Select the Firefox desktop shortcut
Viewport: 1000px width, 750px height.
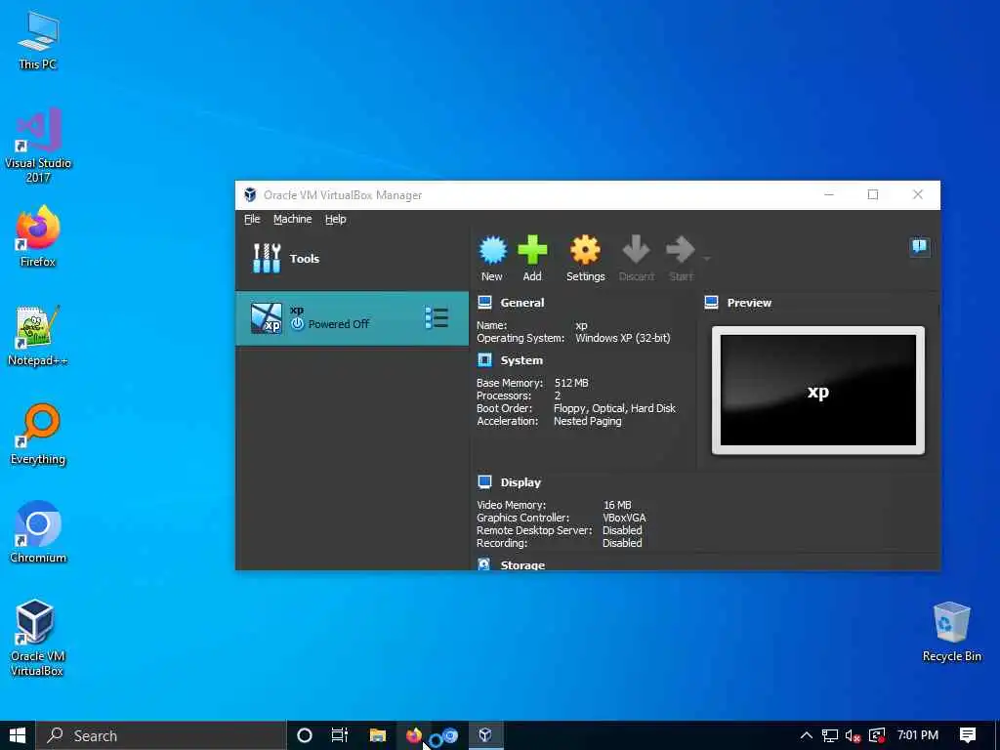pos(38,236)
